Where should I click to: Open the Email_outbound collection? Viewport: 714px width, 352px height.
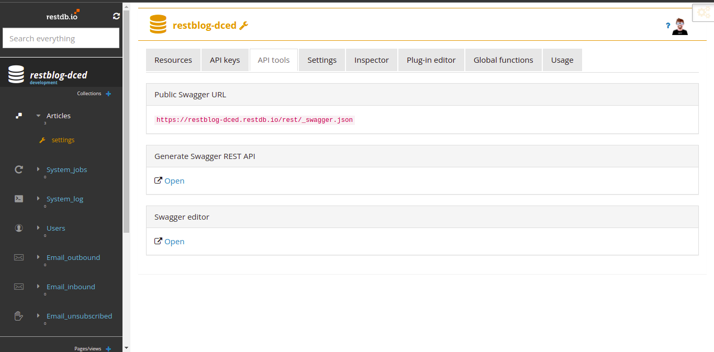pos(73,257)
